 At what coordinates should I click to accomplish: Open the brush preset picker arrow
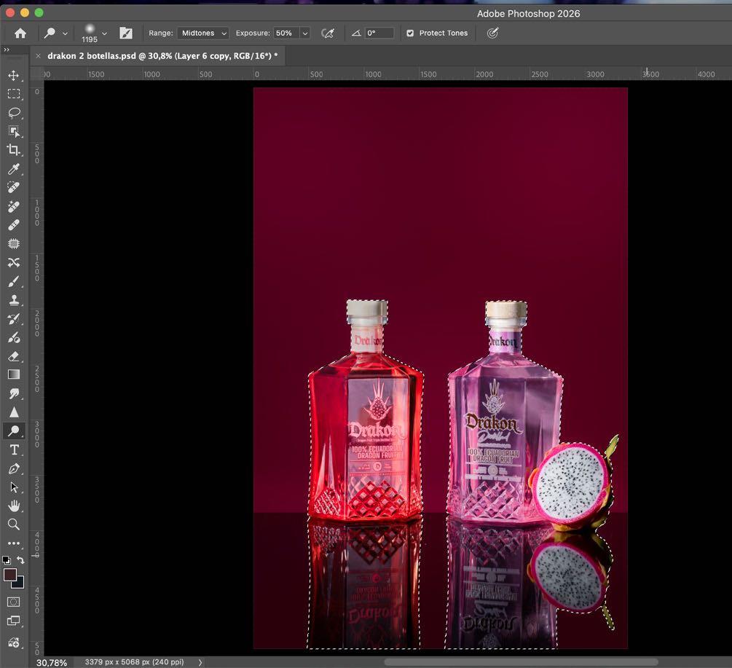104,33
